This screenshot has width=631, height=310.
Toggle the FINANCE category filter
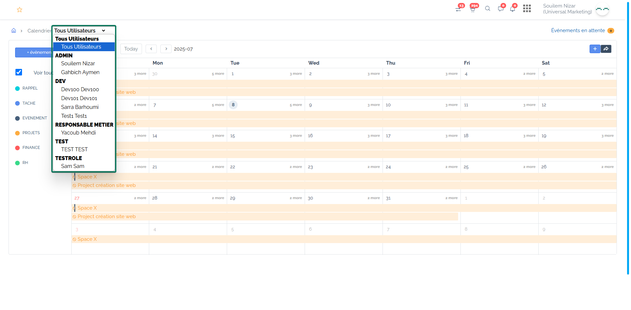(x=31, y=148)
